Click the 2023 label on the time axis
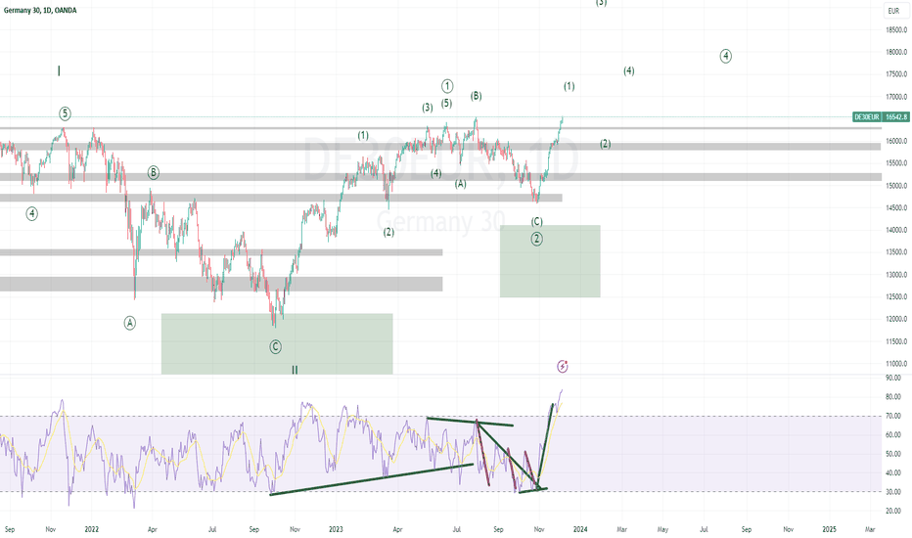The height and width of the screenshot is (538, 912). (336, 529)
